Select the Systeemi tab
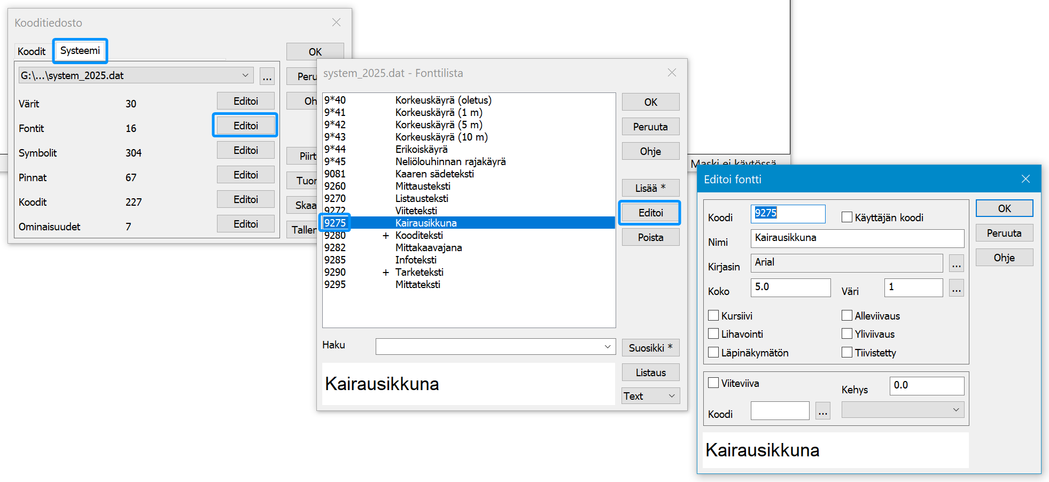Screen dimensions: 1049x482 (x=80, y=51)
